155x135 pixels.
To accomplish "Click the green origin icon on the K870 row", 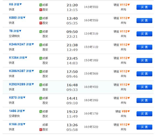I will [41, 98].
